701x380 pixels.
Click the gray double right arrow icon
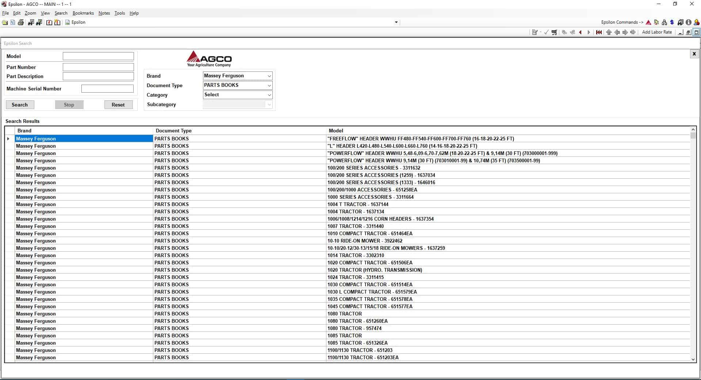click(x=633, y=32)
